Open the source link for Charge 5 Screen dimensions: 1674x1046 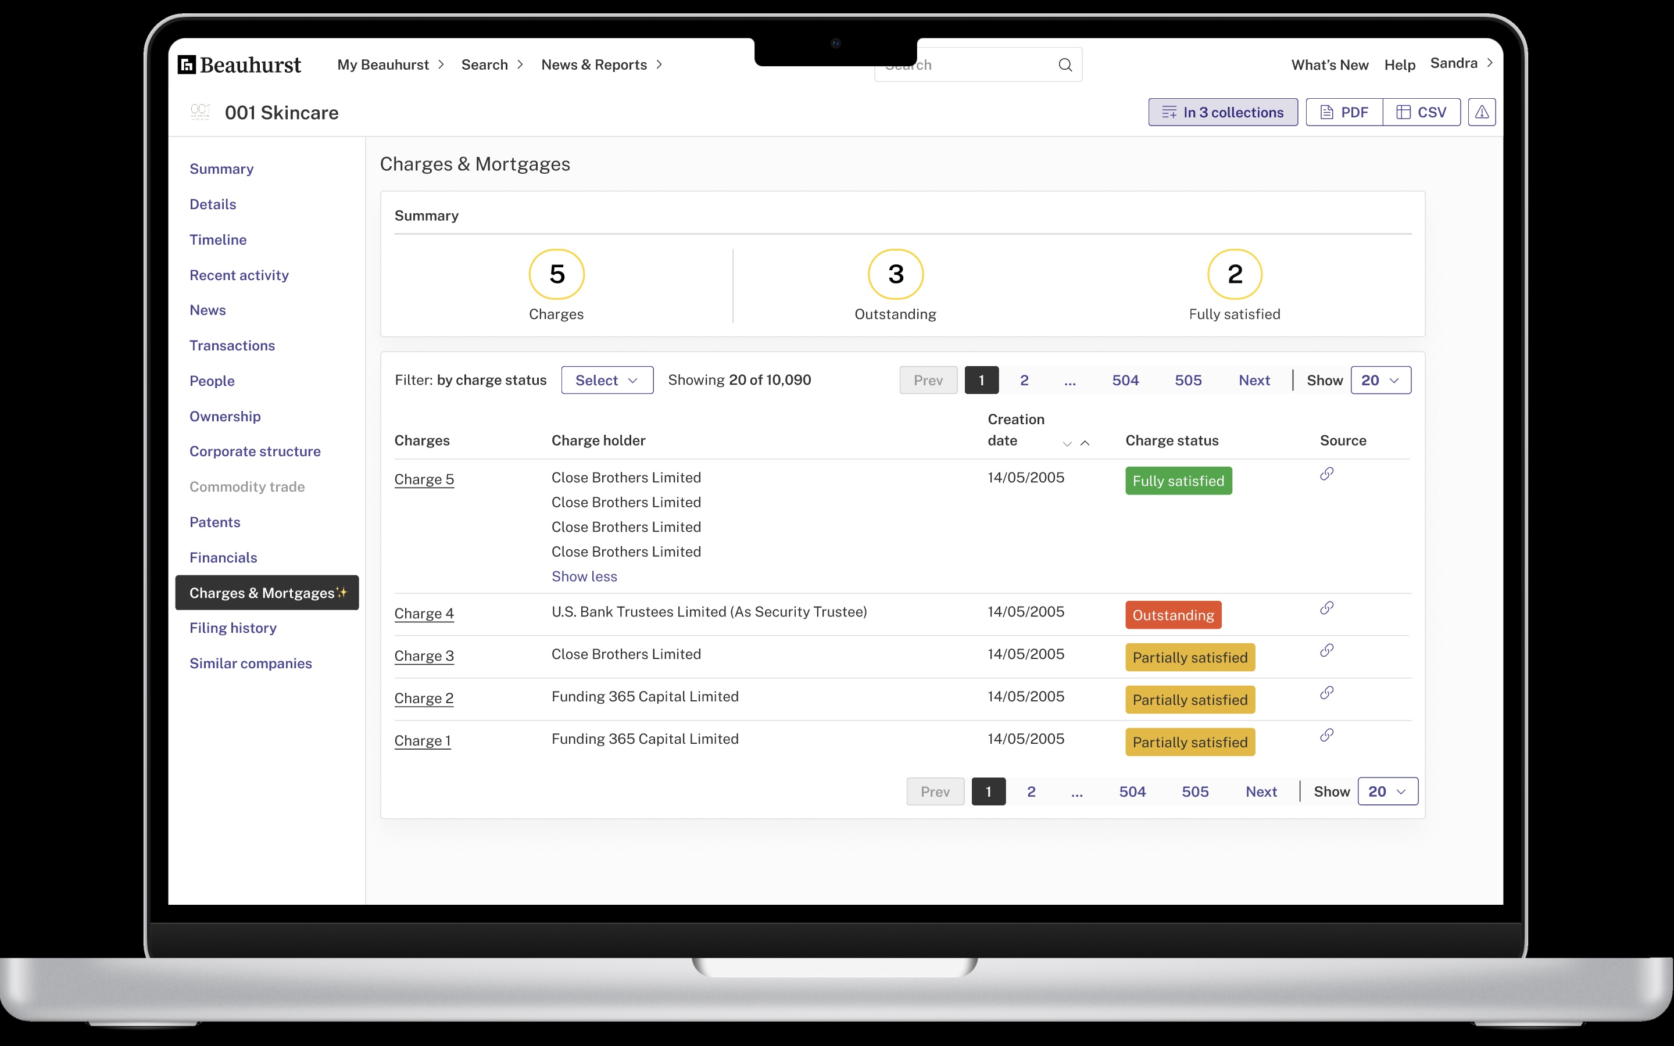pos(1326,474)
